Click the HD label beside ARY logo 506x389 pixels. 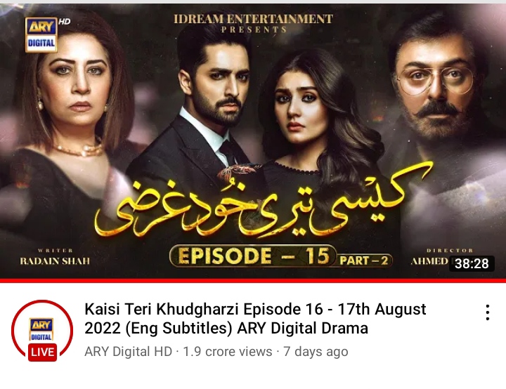coord(65,21)
